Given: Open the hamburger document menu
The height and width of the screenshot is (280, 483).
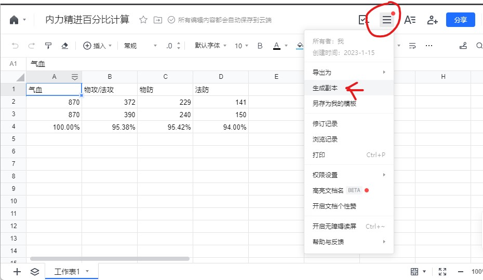Looking at the screenshot, I should tap(386, 20).
